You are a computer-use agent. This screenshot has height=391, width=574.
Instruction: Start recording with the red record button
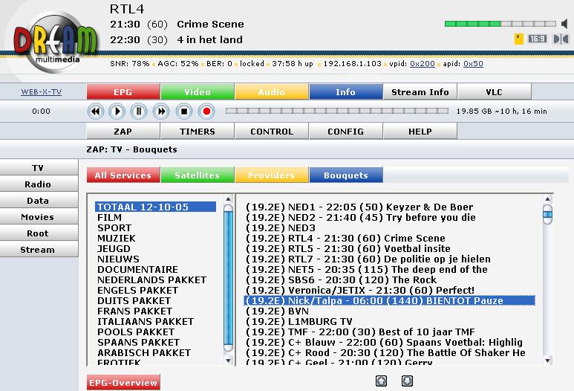point(206,112)
